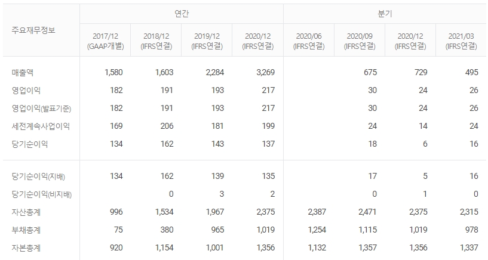Select the 부채총계 row label
The image size is (488, 260).
(x=26, y=230)
